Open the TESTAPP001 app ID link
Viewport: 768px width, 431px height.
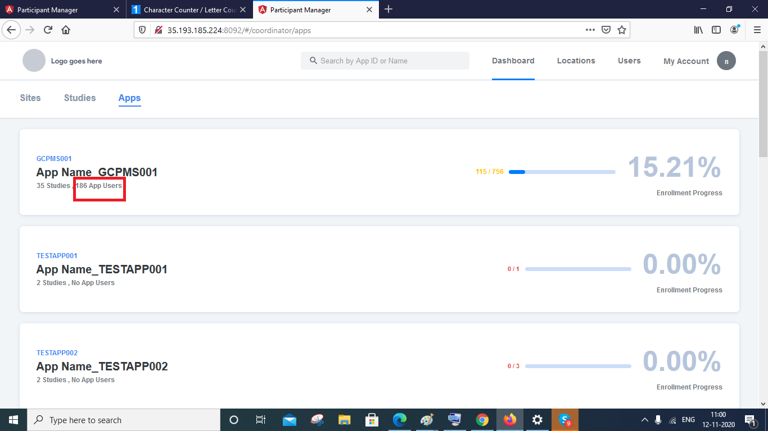pos(57,256)
